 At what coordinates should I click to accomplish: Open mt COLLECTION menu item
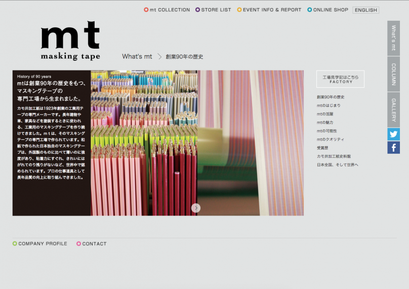tap(167, 10)
